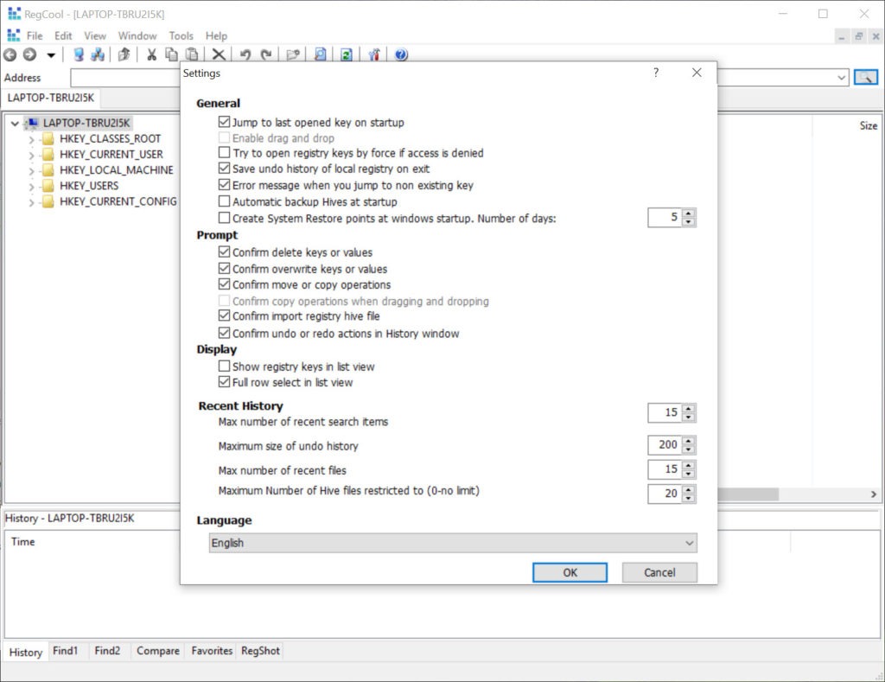Viewport: 885px width, 682px height.
Task: Select the LAPTOP-TBRU2I5K document tab
Action: point(51,98)
